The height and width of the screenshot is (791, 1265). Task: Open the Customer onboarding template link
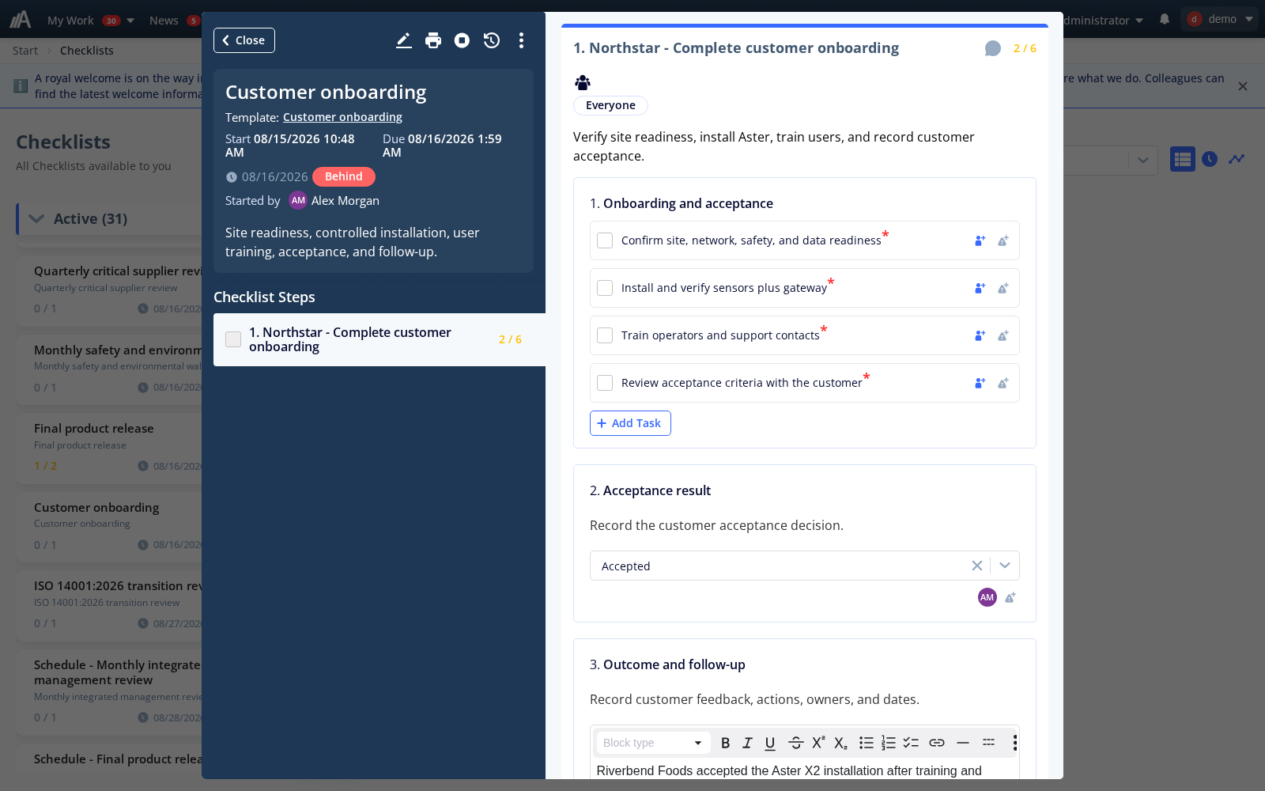[x=342, y=117]
